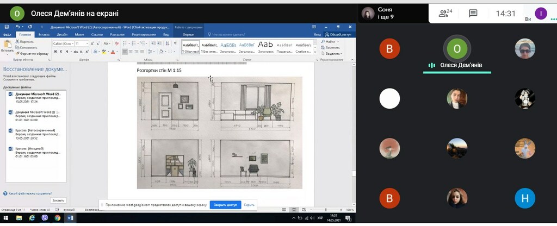Viewport: 557px width, 226px height.
Task: Launch Chrome from the taskbar
Action: pyautogui.click(x=58, y=218)
